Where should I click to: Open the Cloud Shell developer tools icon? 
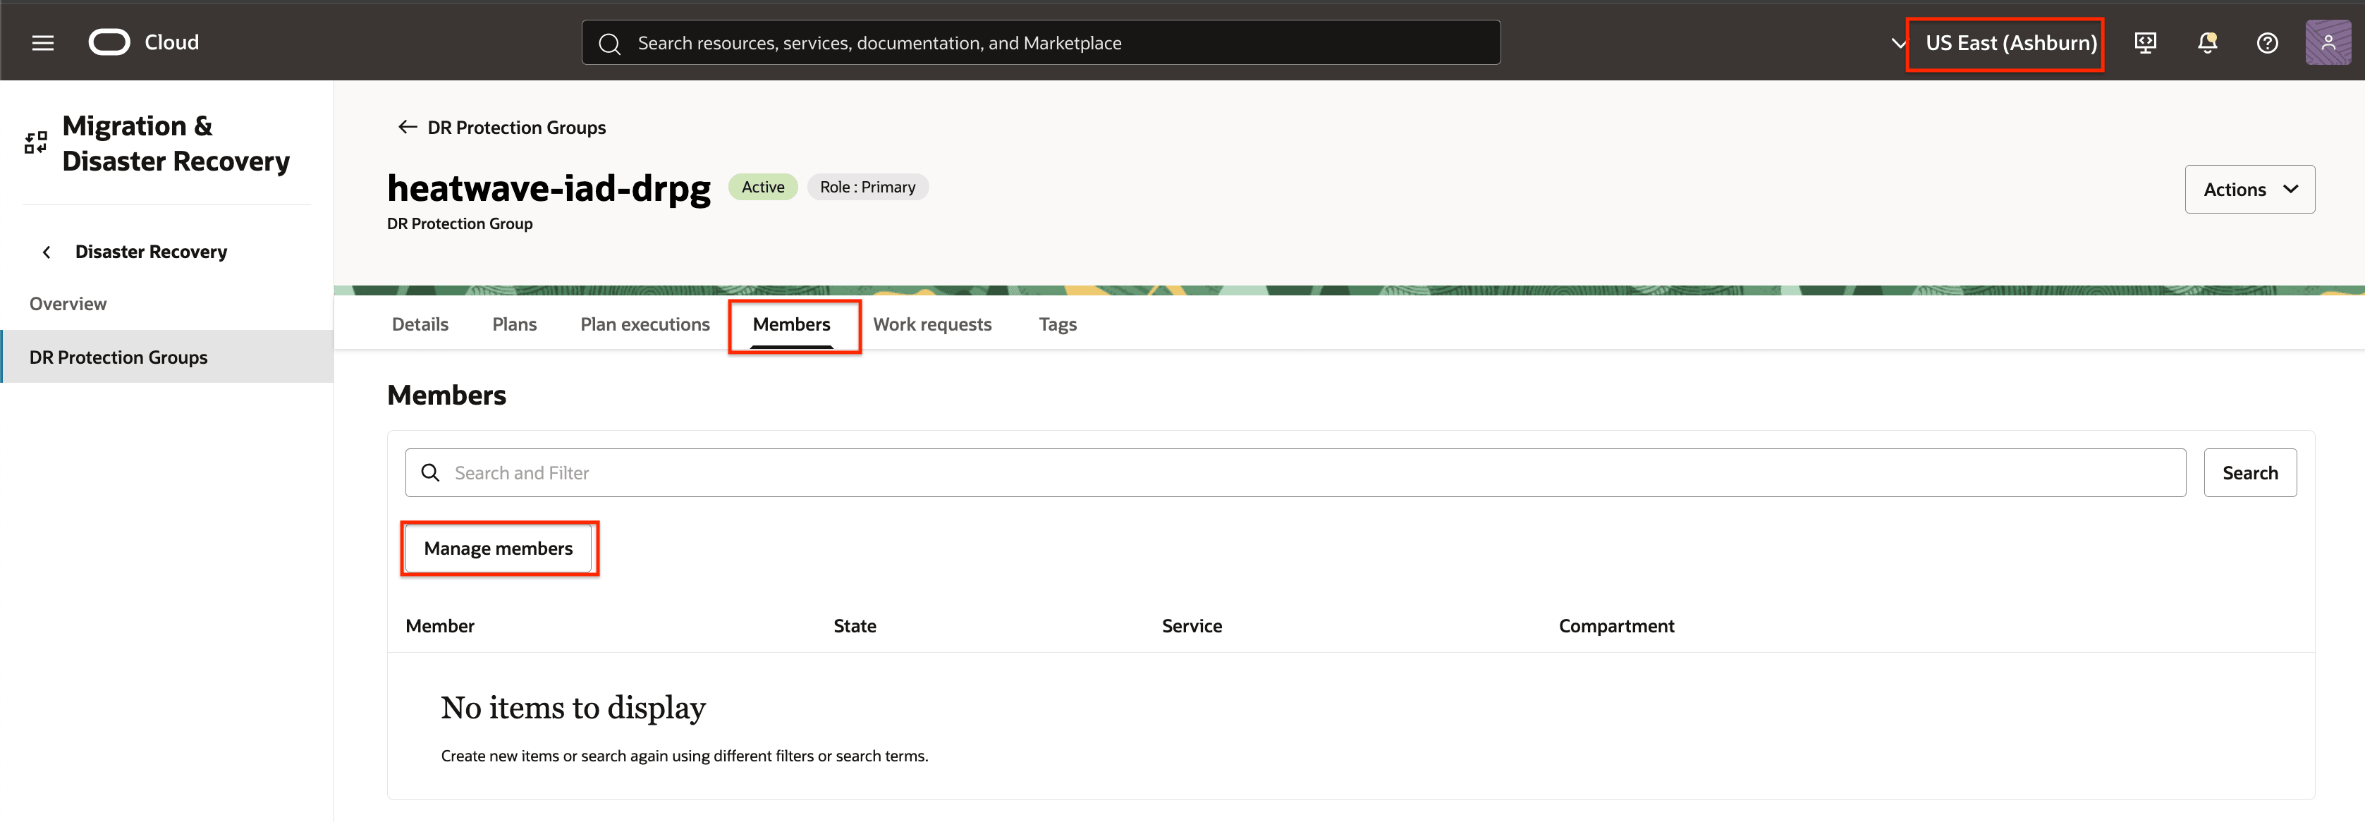click(x=2145, y=43)
